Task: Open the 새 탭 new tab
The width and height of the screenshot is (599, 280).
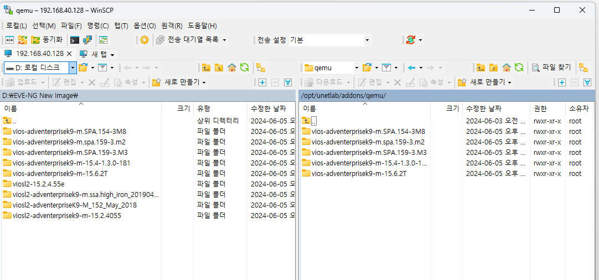Action: pos(97,54)
